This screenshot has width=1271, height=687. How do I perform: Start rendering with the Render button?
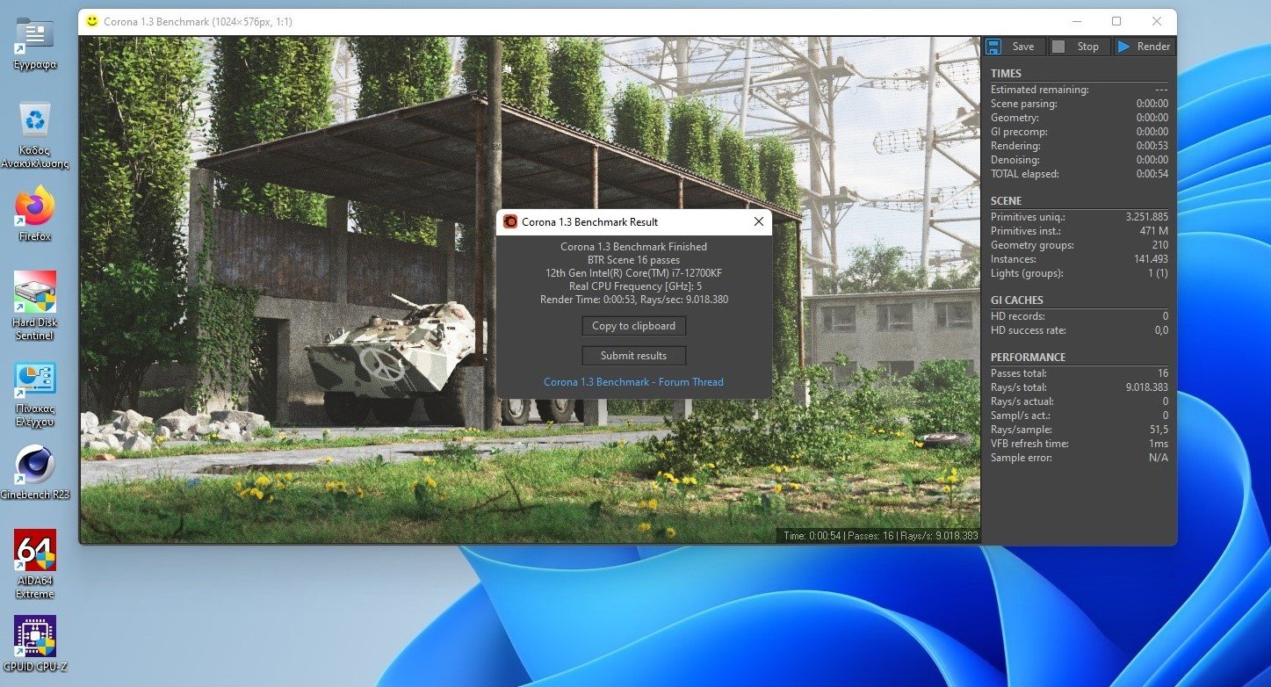coord(1145,47)
